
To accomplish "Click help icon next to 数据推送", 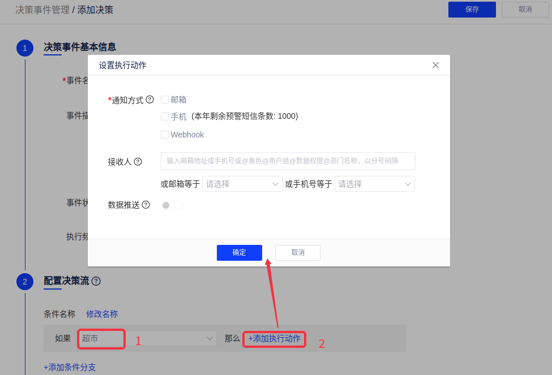I will (x=146, y=205).
